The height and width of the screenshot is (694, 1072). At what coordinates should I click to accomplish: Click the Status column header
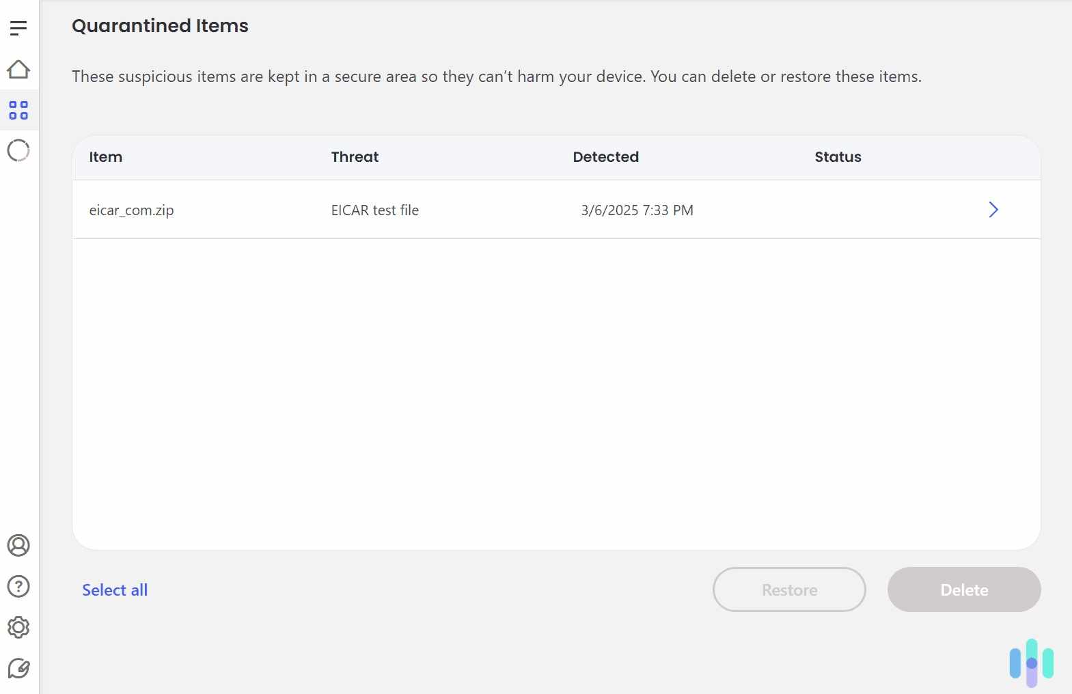[x=838, y=157]
